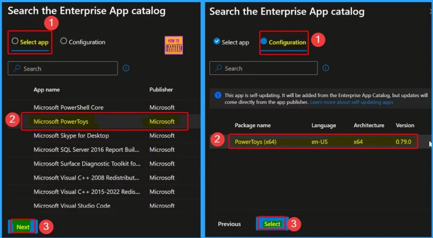This screenshot has height=238, width=433.
Task: Click the App name column header
Action: point(47,89)
